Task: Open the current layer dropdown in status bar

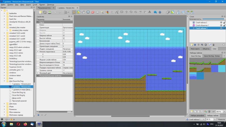Action: (195, 119)
